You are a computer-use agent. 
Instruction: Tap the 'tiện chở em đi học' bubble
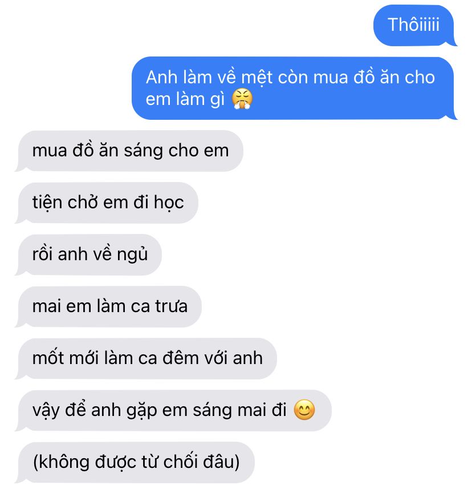[x=107, y=203]
